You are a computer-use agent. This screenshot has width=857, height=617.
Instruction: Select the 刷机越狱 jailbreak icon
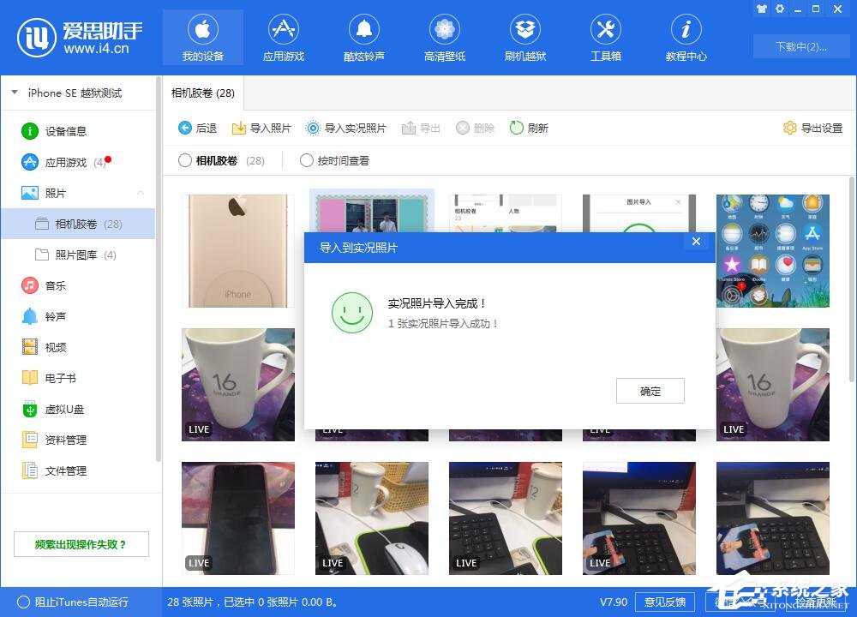tap(524, 36)
